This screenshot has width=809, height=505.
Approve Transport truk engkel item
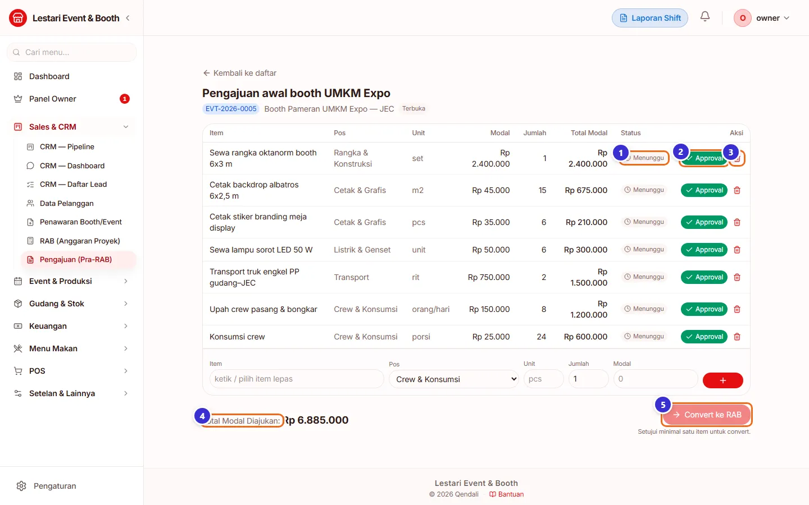point(704,277)
